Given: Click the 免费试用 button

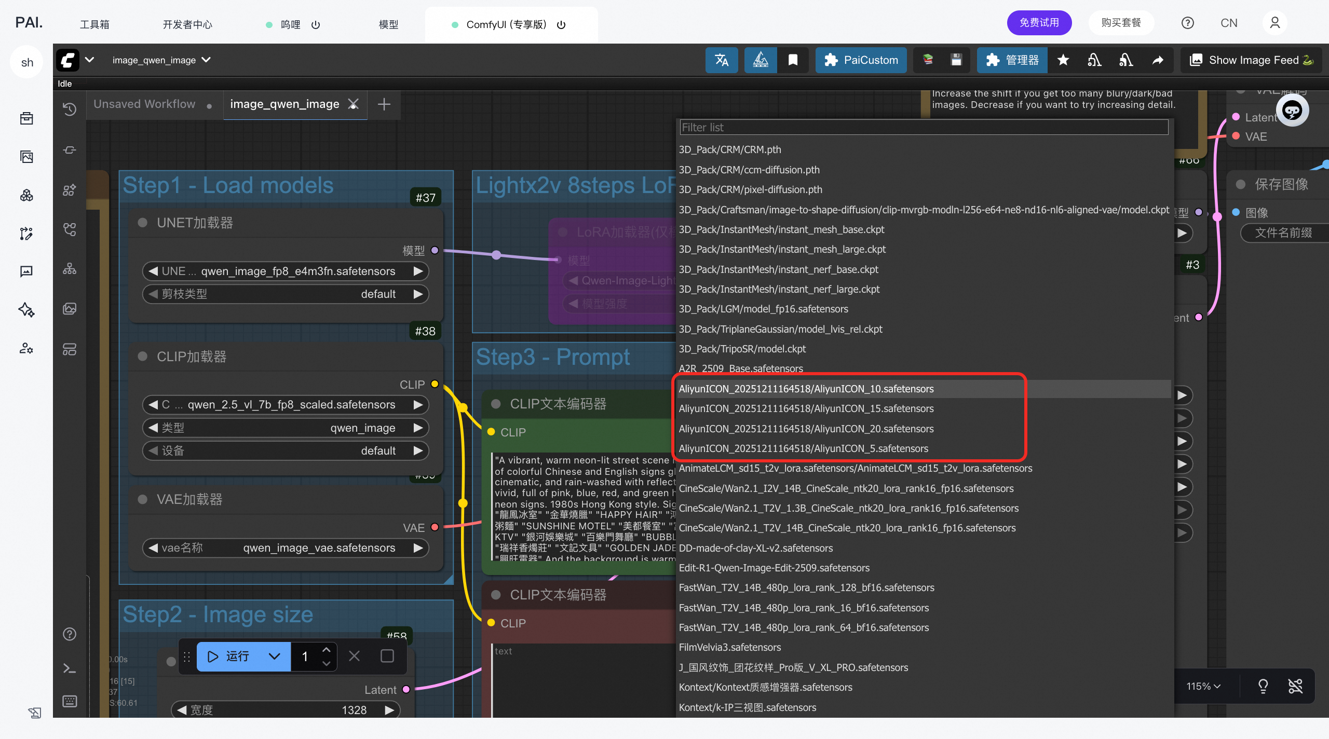Looking at the screenshot, I should point(1039,23).
